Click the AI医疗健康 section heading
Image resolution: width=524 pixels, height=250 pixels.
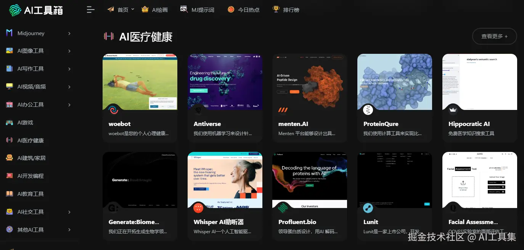146,37
